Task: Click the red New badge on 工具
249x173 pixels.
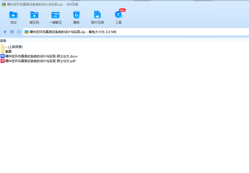Action: click(x=122, y=10)
